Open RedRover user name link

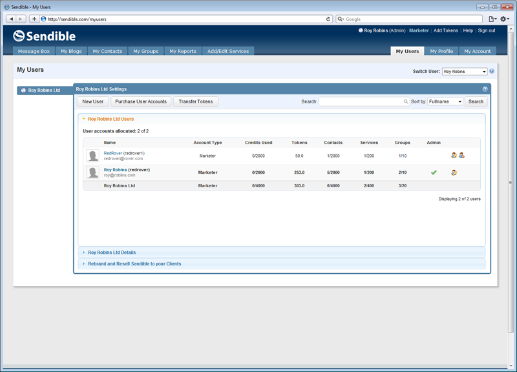(x=112, y=153)
